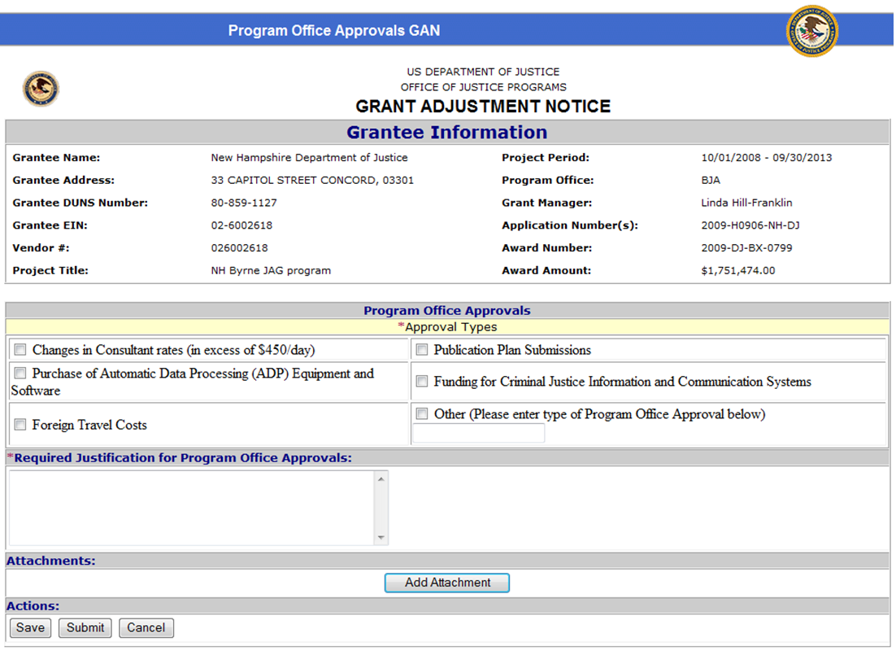Click award number 2009-DJ-BX-0799

point(746,247)
